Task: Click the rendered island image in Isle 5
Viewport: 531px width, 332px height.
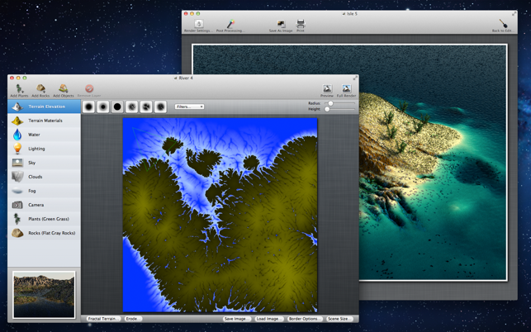Action: click(433, 162)
